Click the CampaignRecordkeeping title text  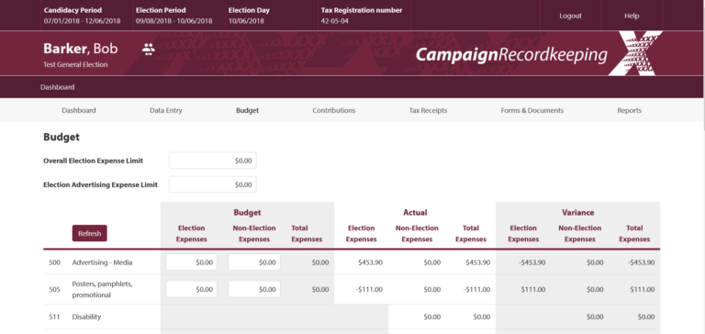pos(511,55)
